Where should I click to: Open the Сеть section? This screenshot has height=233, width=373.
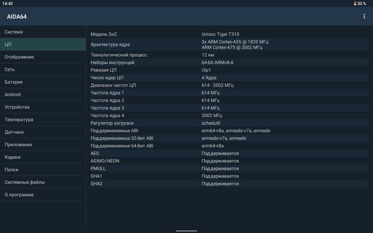coord(43,69)
